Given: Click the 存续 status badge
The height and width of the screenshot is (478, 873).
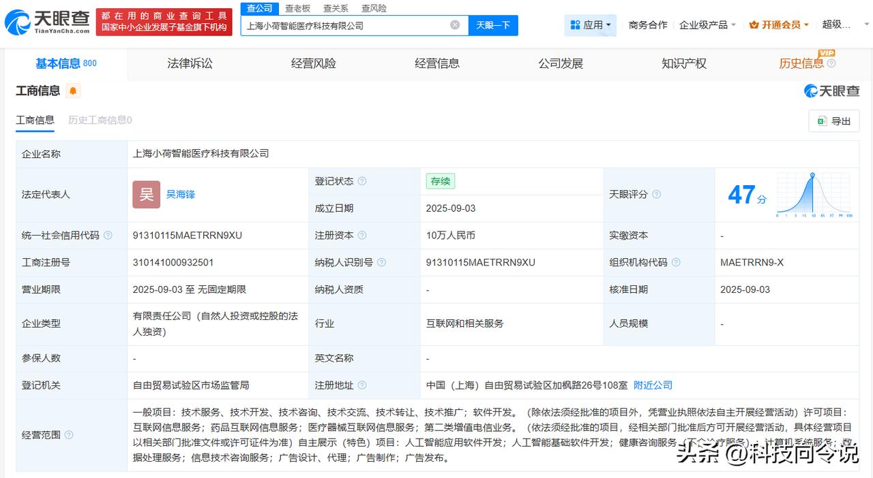Looking at the screenshot, I should pos(441,181).
